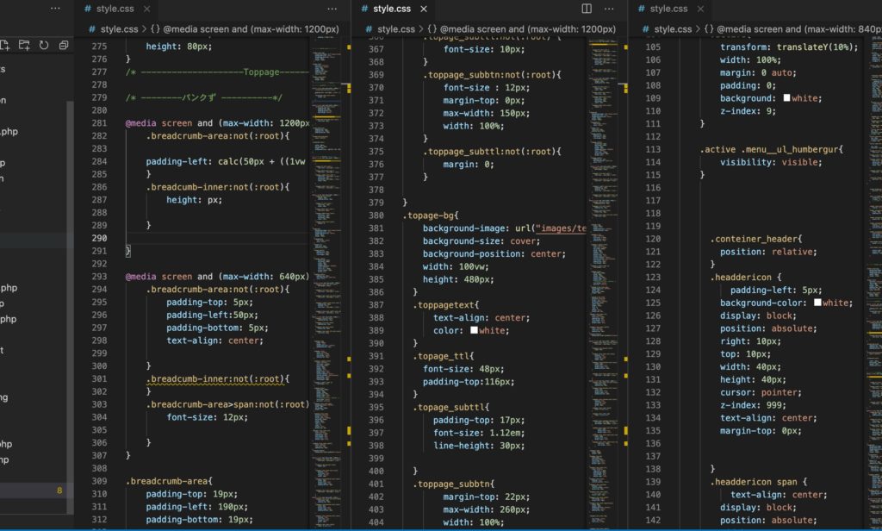Viewport: 882px width, 531px height.
Task: Click white color swatch on line 110
Action: 788,98
